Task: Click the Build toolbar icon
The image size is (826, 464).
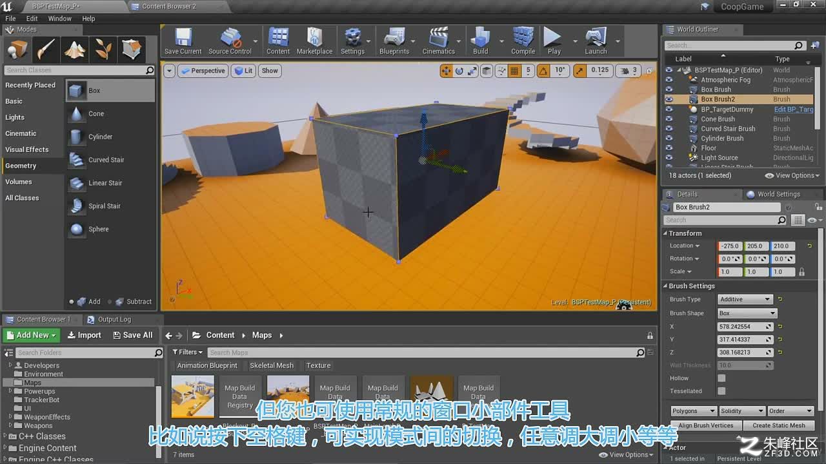Action: point(481,41)
